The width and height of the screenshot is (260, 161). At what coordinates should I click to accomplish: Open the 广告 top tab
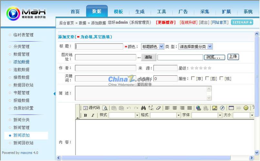(x=183, y=12)
